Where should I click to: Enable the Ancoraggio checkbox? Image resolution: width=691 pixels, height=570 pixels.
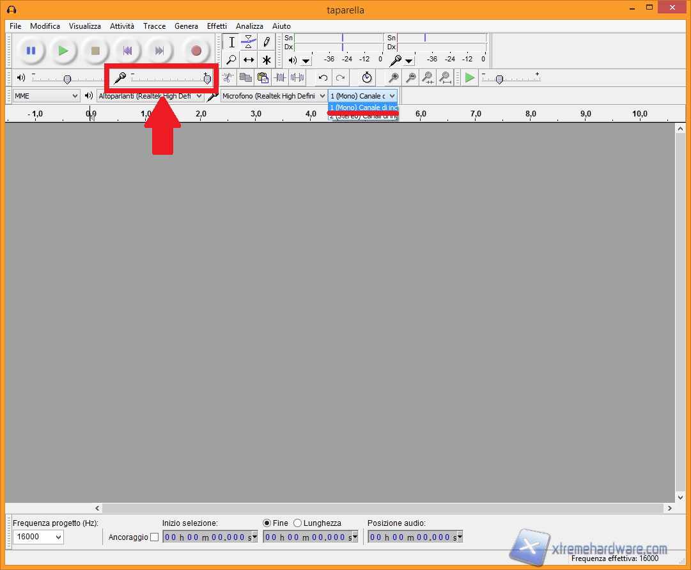pos(154,537)
